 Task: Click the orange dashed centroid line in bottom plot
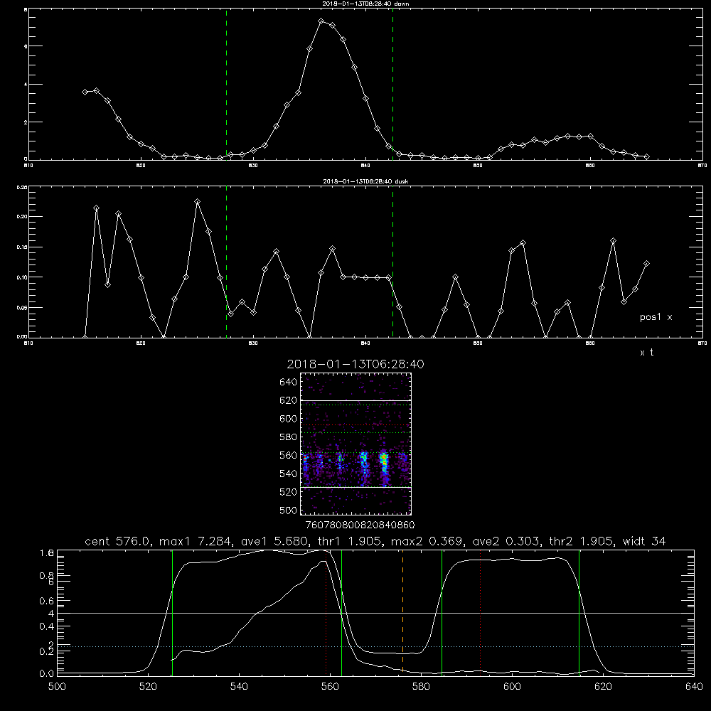402,612
